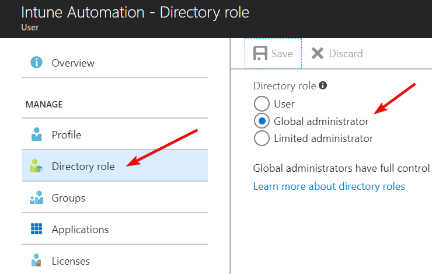Viewport: 432px width, 274px height.
Task: Select the Limited administrator radio button
Action: pos(262,138)
